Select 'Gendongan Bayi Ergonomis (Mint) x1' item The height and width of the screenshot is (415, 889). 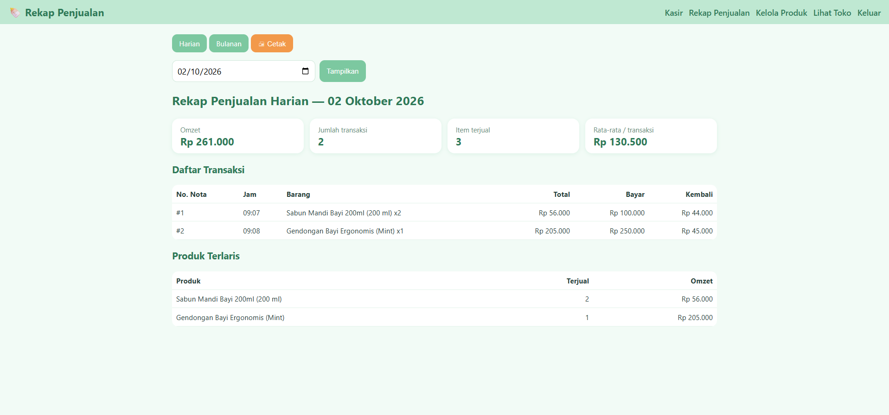click(x=345, y=231)
